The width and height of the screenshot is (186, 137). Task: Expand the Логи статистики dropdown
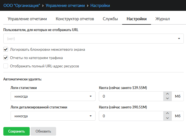pos(53,96)
